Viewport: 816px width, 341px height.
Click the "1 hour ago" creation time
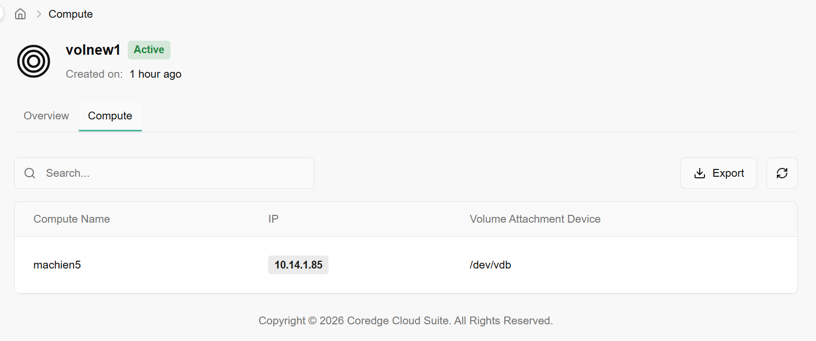tap(155, 74)
